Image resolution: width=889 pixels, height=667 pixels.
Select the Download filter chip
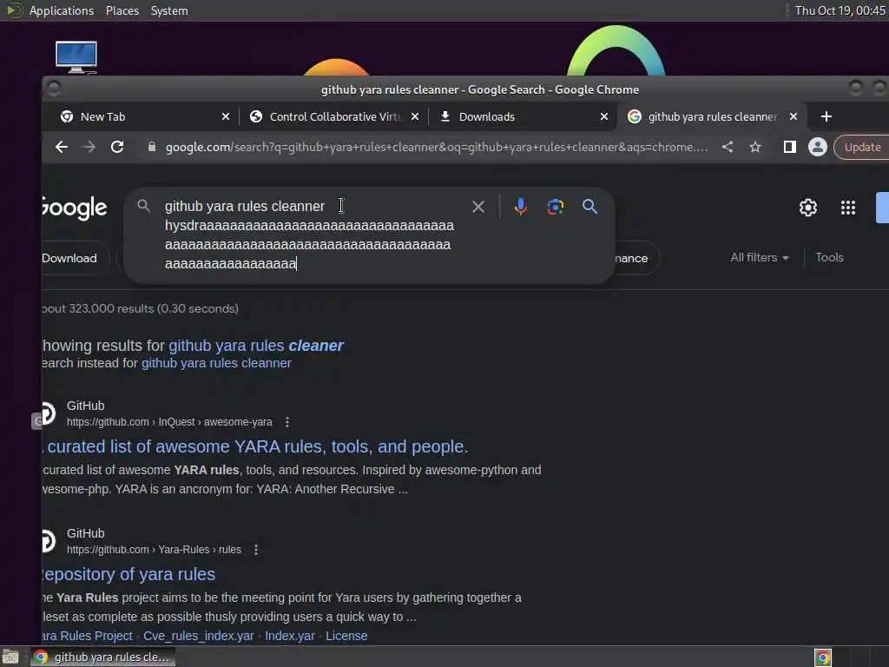click(x=73, y=259)
